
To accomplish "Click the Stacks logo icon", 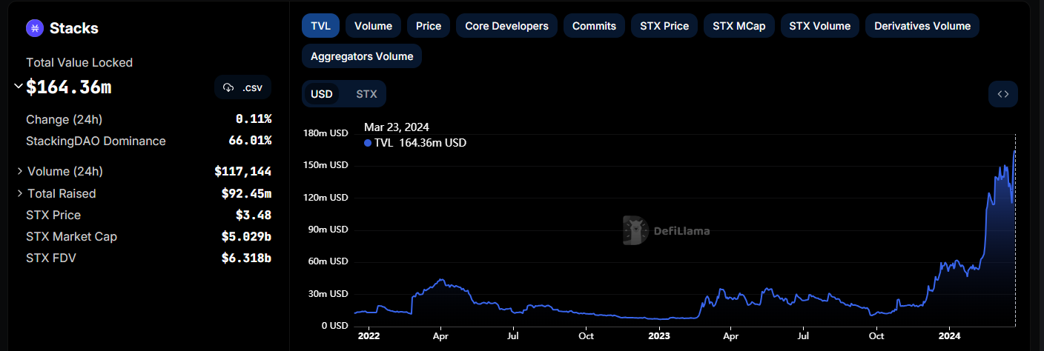I will click(35, 28).
